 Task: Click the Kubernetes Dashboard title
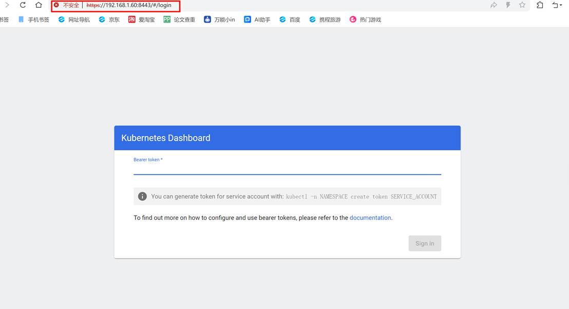[166, 138]
